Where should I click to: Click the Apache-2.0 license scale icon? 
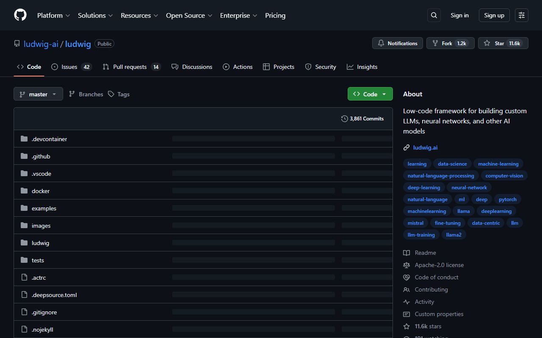pos(406,265)
